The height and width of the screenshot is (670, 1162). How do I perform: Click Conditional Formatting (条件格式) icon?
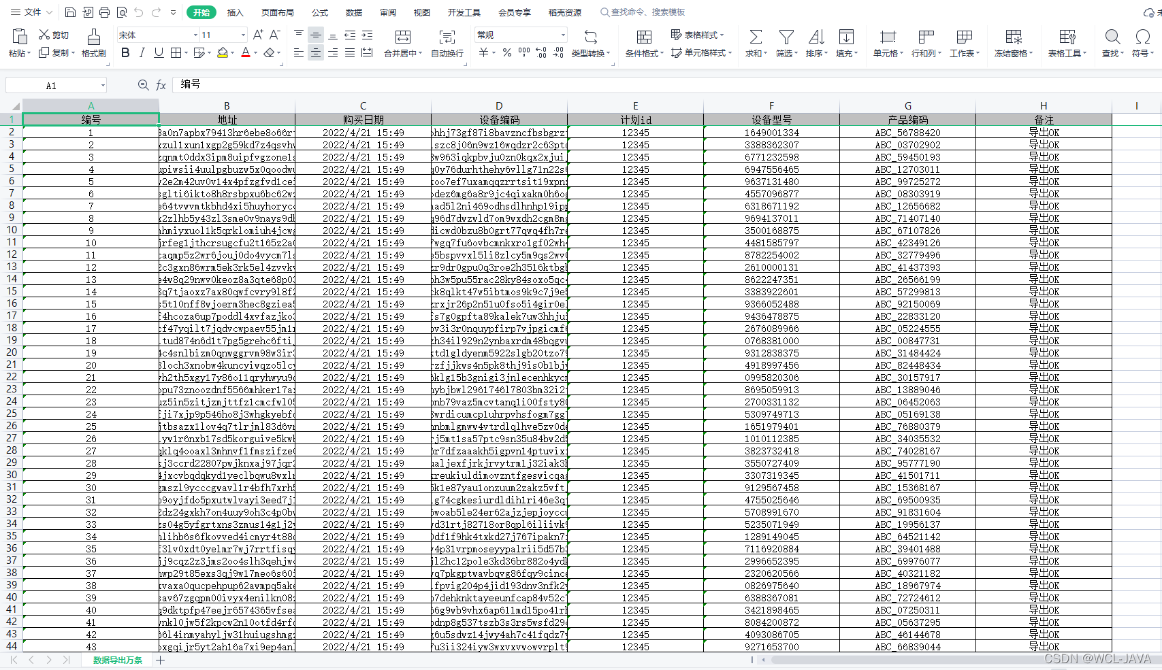coord(644,37)
